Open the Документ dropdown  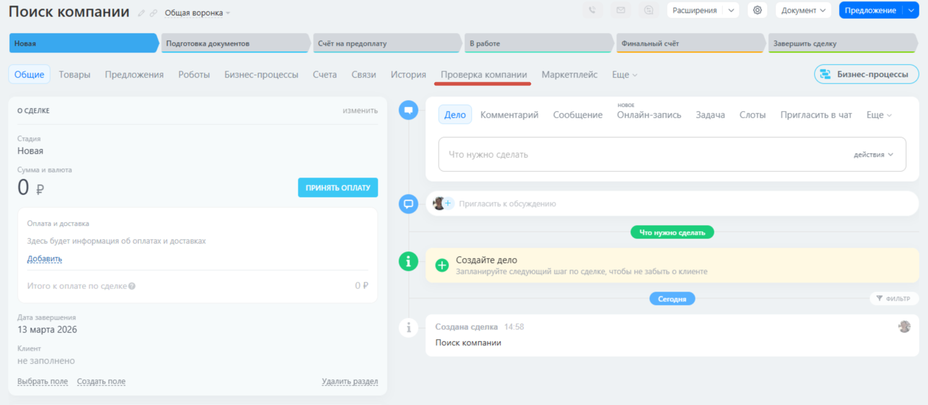(x=803, y=10)
